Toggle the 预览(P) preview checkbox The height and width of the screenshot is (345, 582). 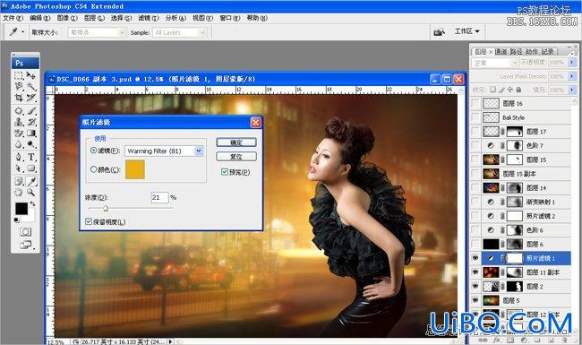pyautogui.click(x=224, y=172)
